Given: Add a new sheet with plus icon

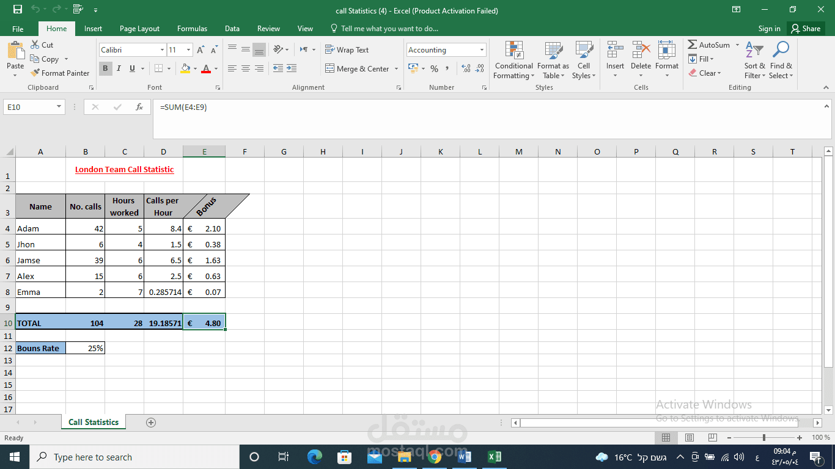Looking at the screenshot, I should tap(151, 422).
